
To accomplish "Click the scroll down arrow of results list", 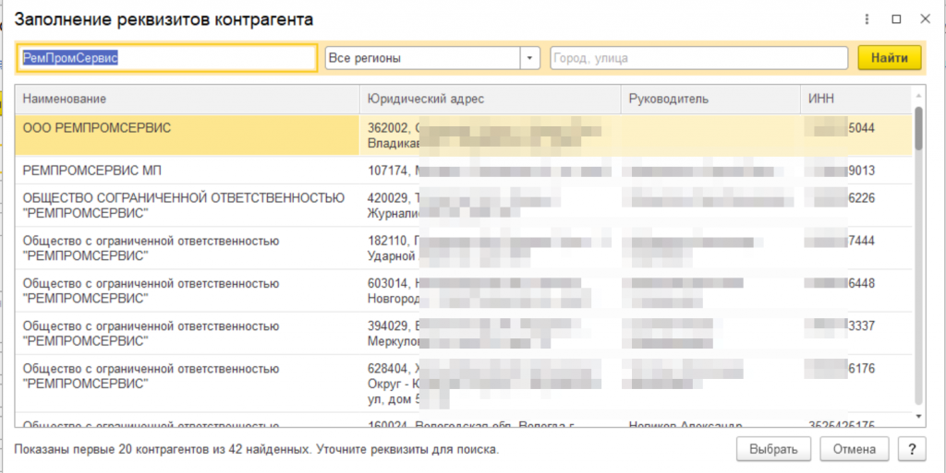I will click(x=918, y=417).
